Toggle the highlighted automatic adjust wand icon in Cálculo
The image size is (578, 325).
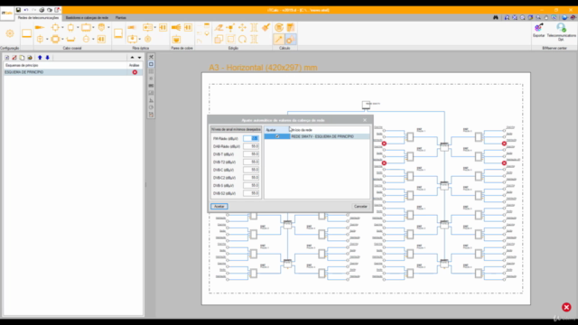[279, 39]
